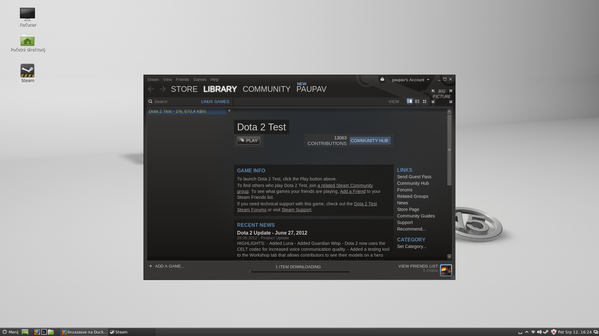Go to the STORE tab

[184, 89]
